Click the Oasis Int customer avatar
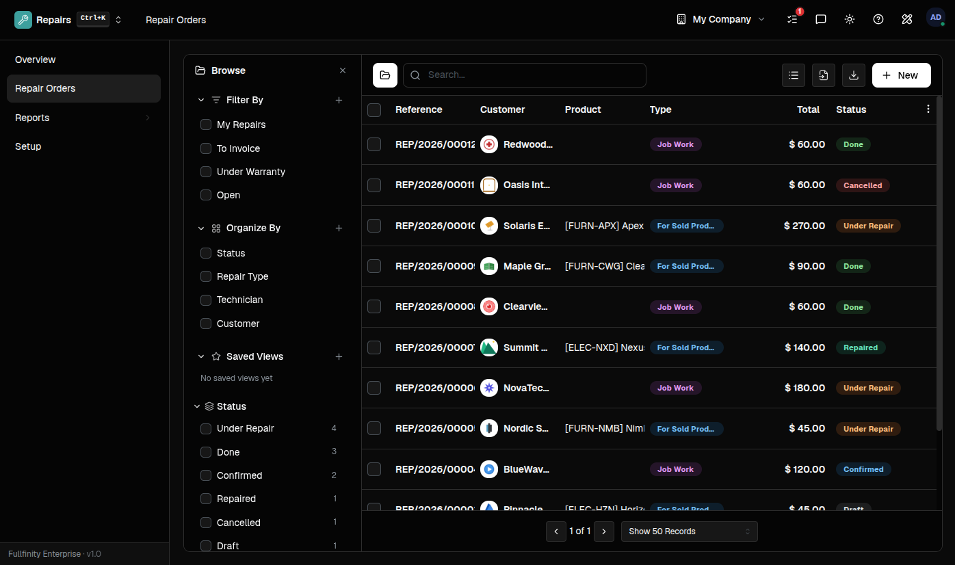Viewport: 955px width, 565px height. tap(489, 185)
